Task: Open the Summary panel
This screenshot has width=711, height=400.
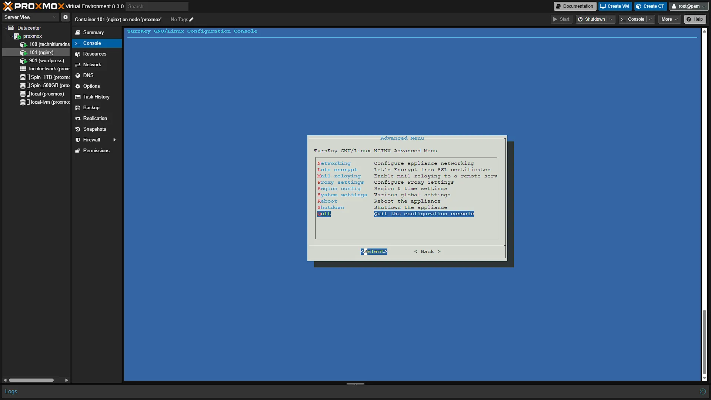Action: click(97, 33)
